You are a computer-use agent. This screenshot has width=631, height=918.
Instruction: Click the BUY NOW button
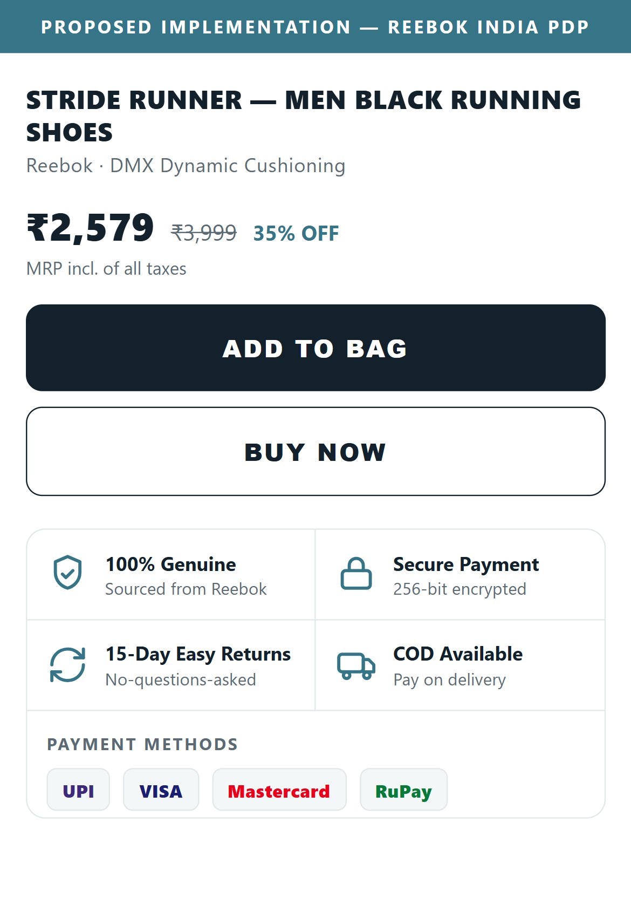tap(315, 452)
